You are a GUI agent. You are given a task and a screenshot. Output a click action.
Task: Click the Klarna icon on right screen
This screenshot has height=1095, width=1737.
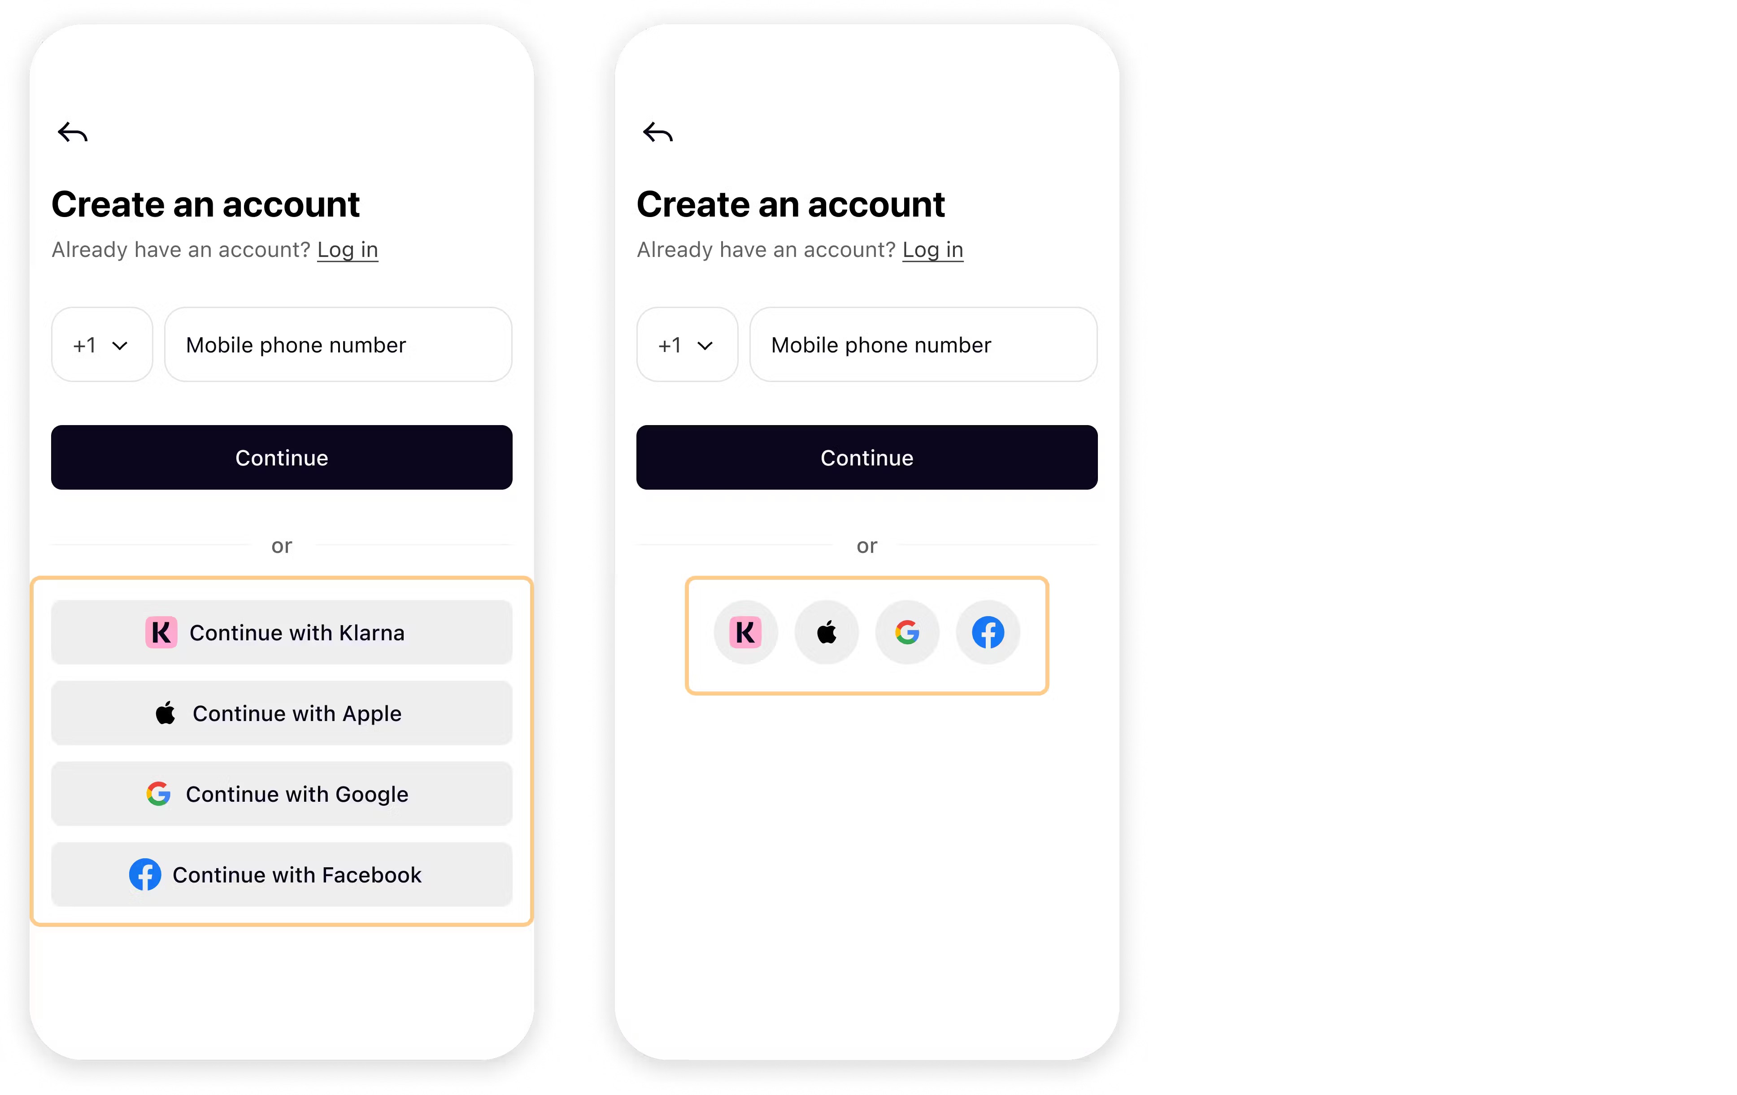pos(745,632)
